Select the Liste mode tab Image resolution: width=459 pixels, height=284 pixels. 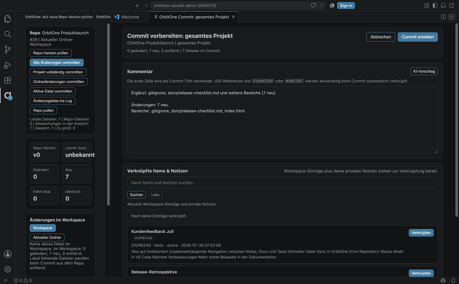[155, 195]
